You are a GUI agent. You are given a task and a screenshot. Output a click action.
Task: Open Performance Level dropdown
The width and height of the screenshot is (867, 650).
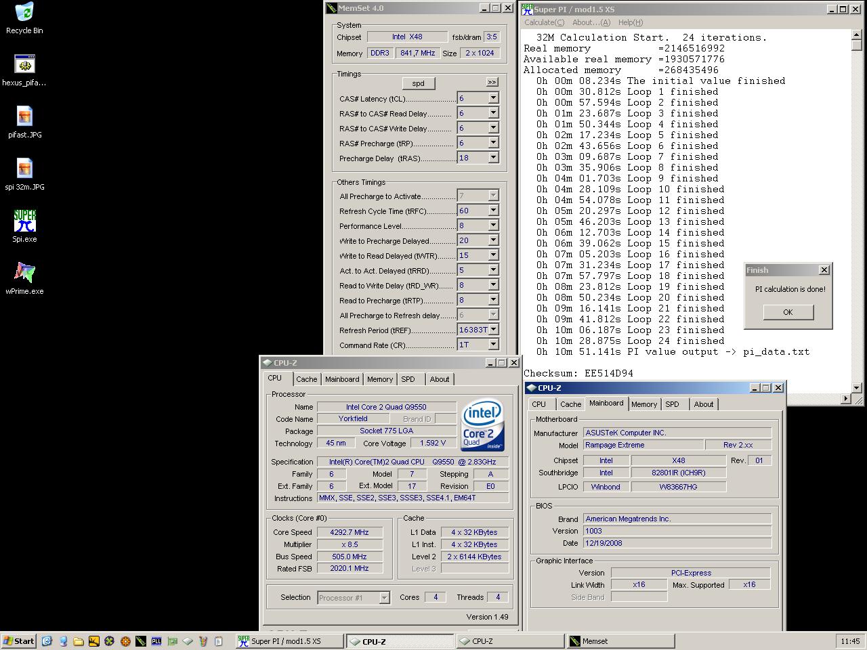click(x=493, y=225)
